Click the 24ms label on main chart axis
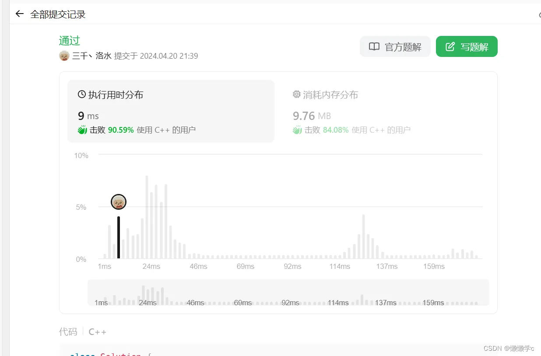The width and height of the screenshot is (541, 356). coord(151,266)
